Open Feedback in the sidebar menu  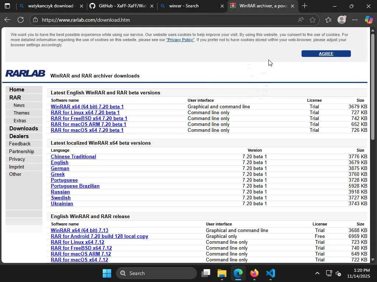20,144
